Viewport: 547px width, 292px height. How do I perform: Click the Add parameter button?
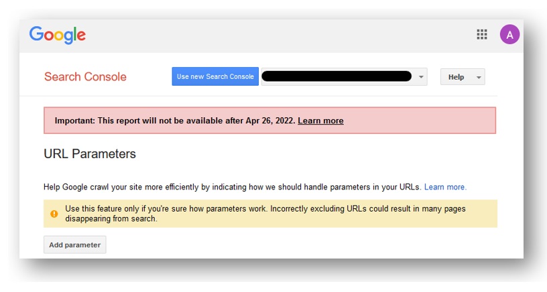click(74, 244)
